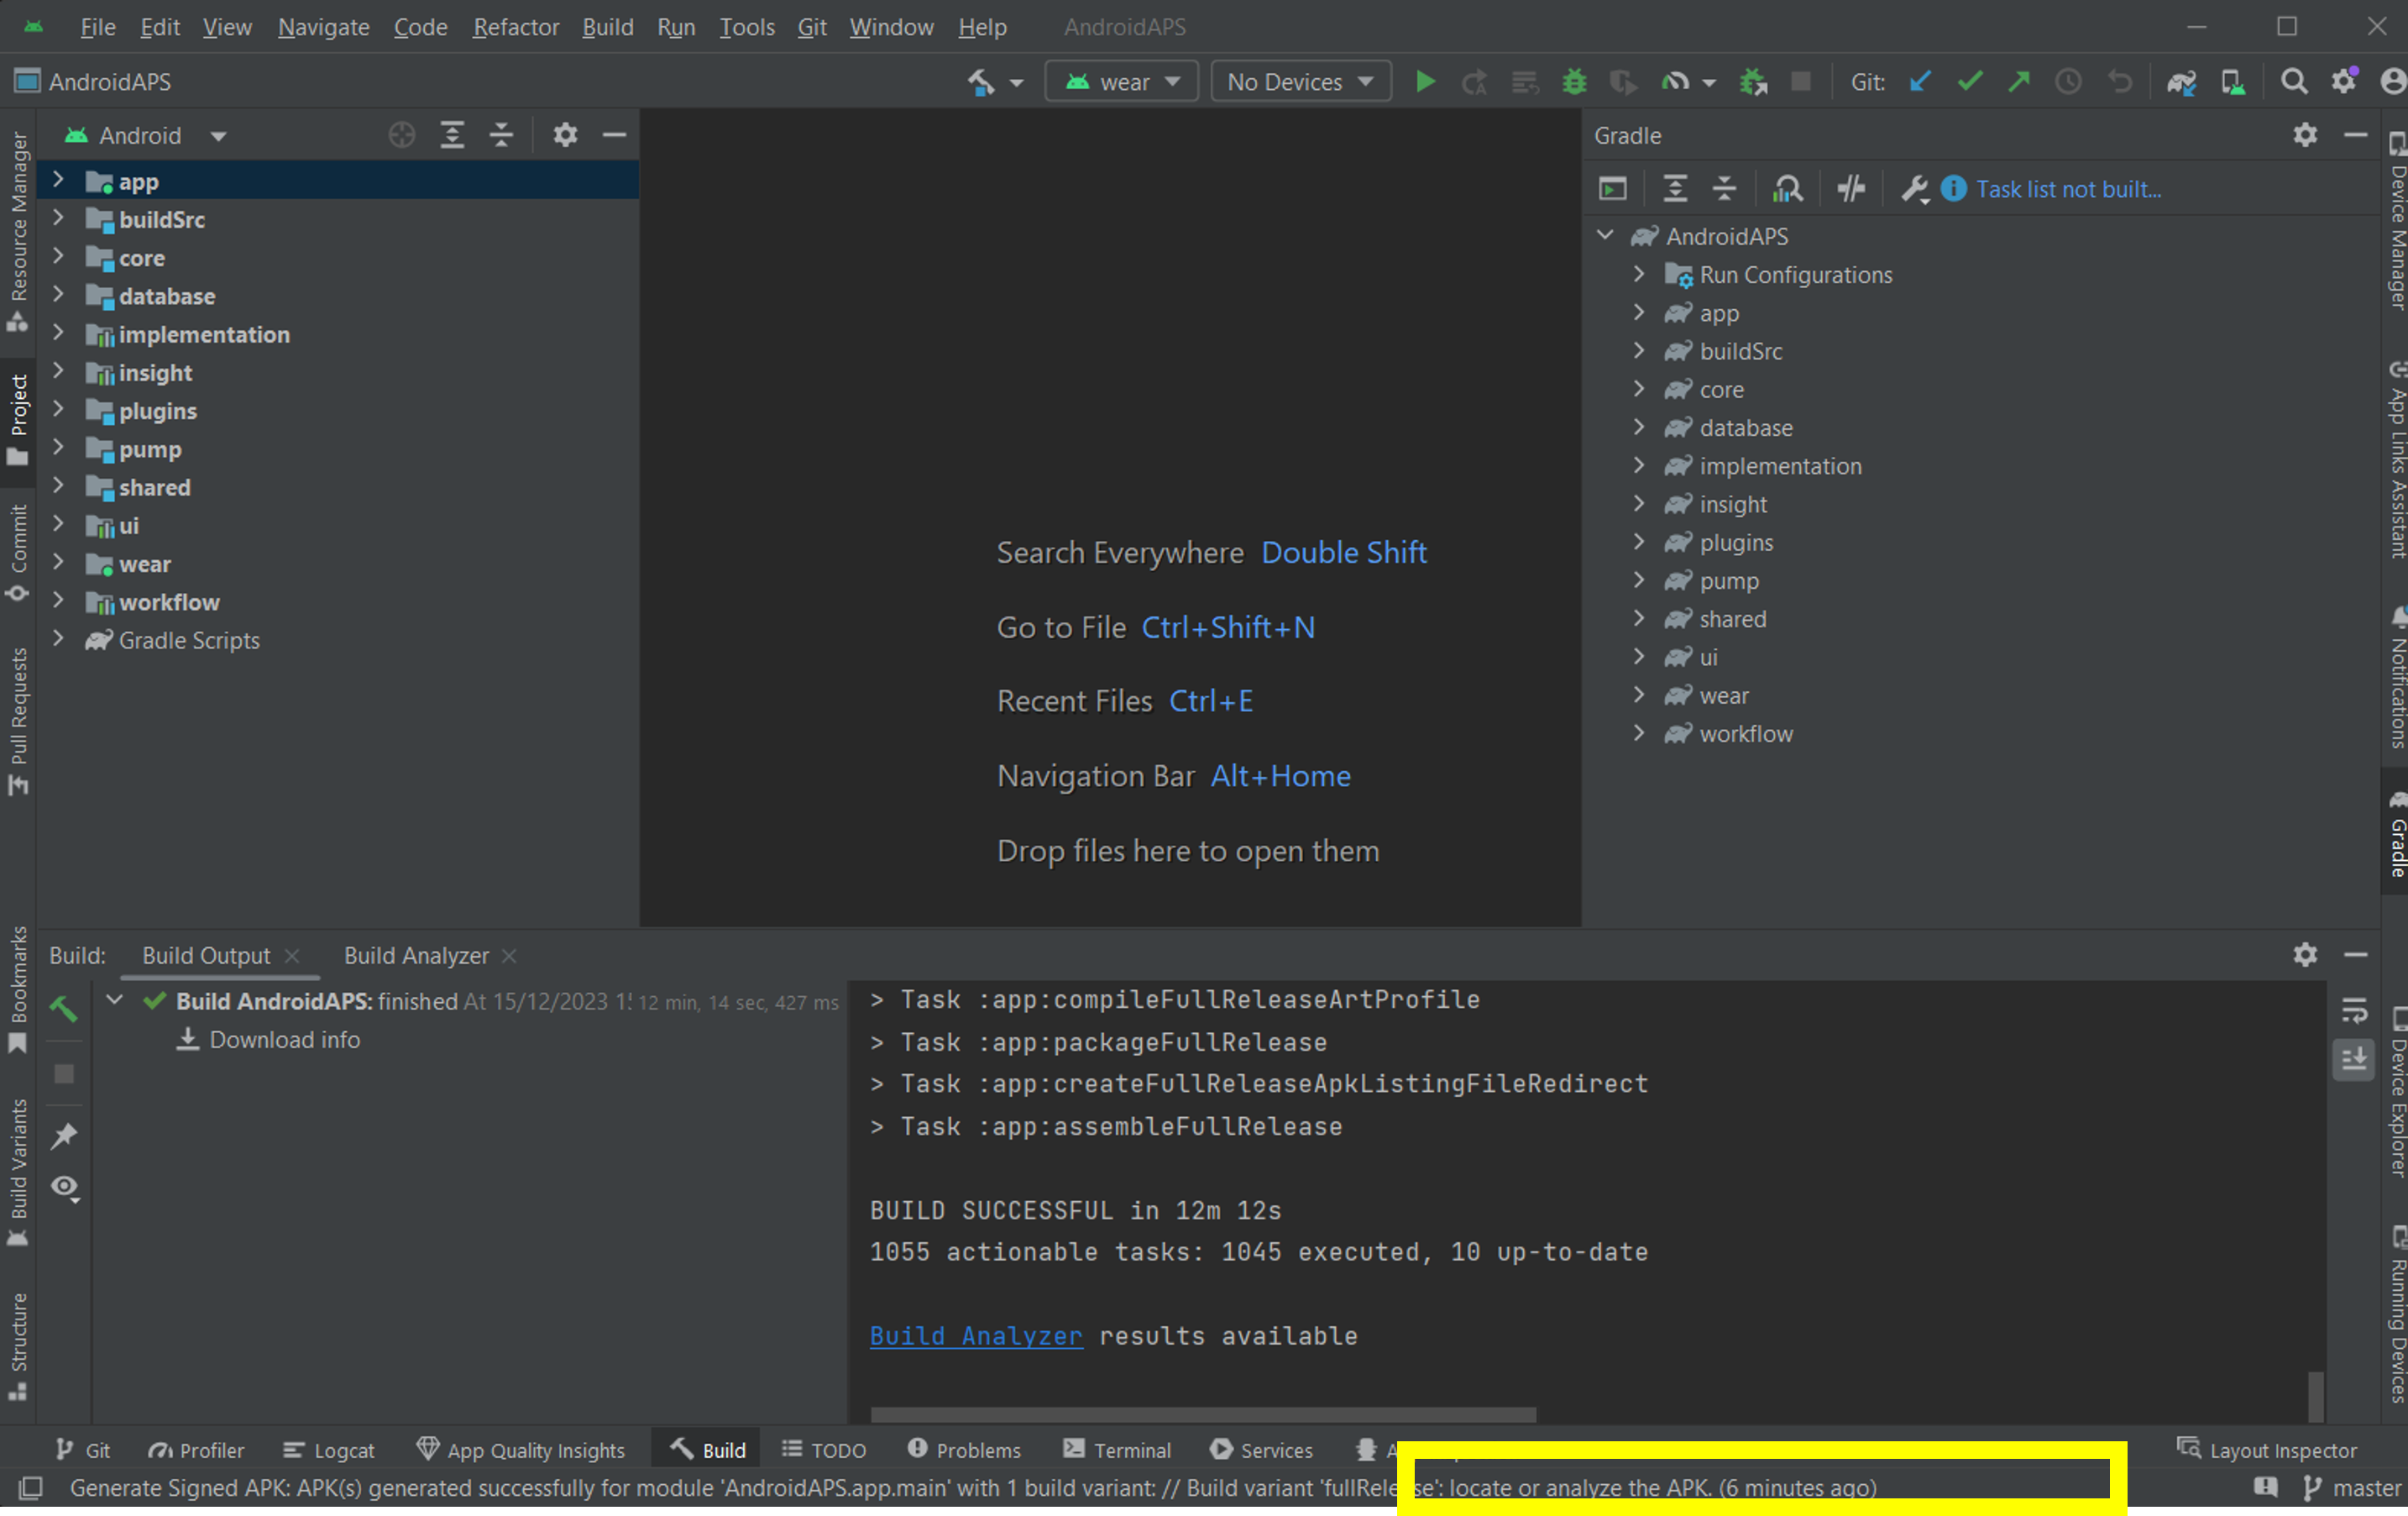Open Build panel settings gear
This screenshot has height=1516, width=2408.
click(x=2305, y=955)
